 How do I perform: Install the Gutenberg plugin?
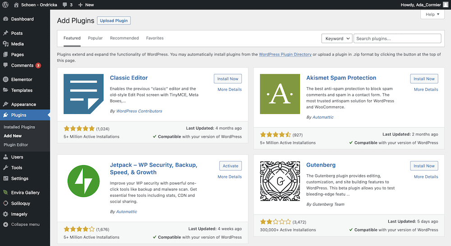click(424, 166)
